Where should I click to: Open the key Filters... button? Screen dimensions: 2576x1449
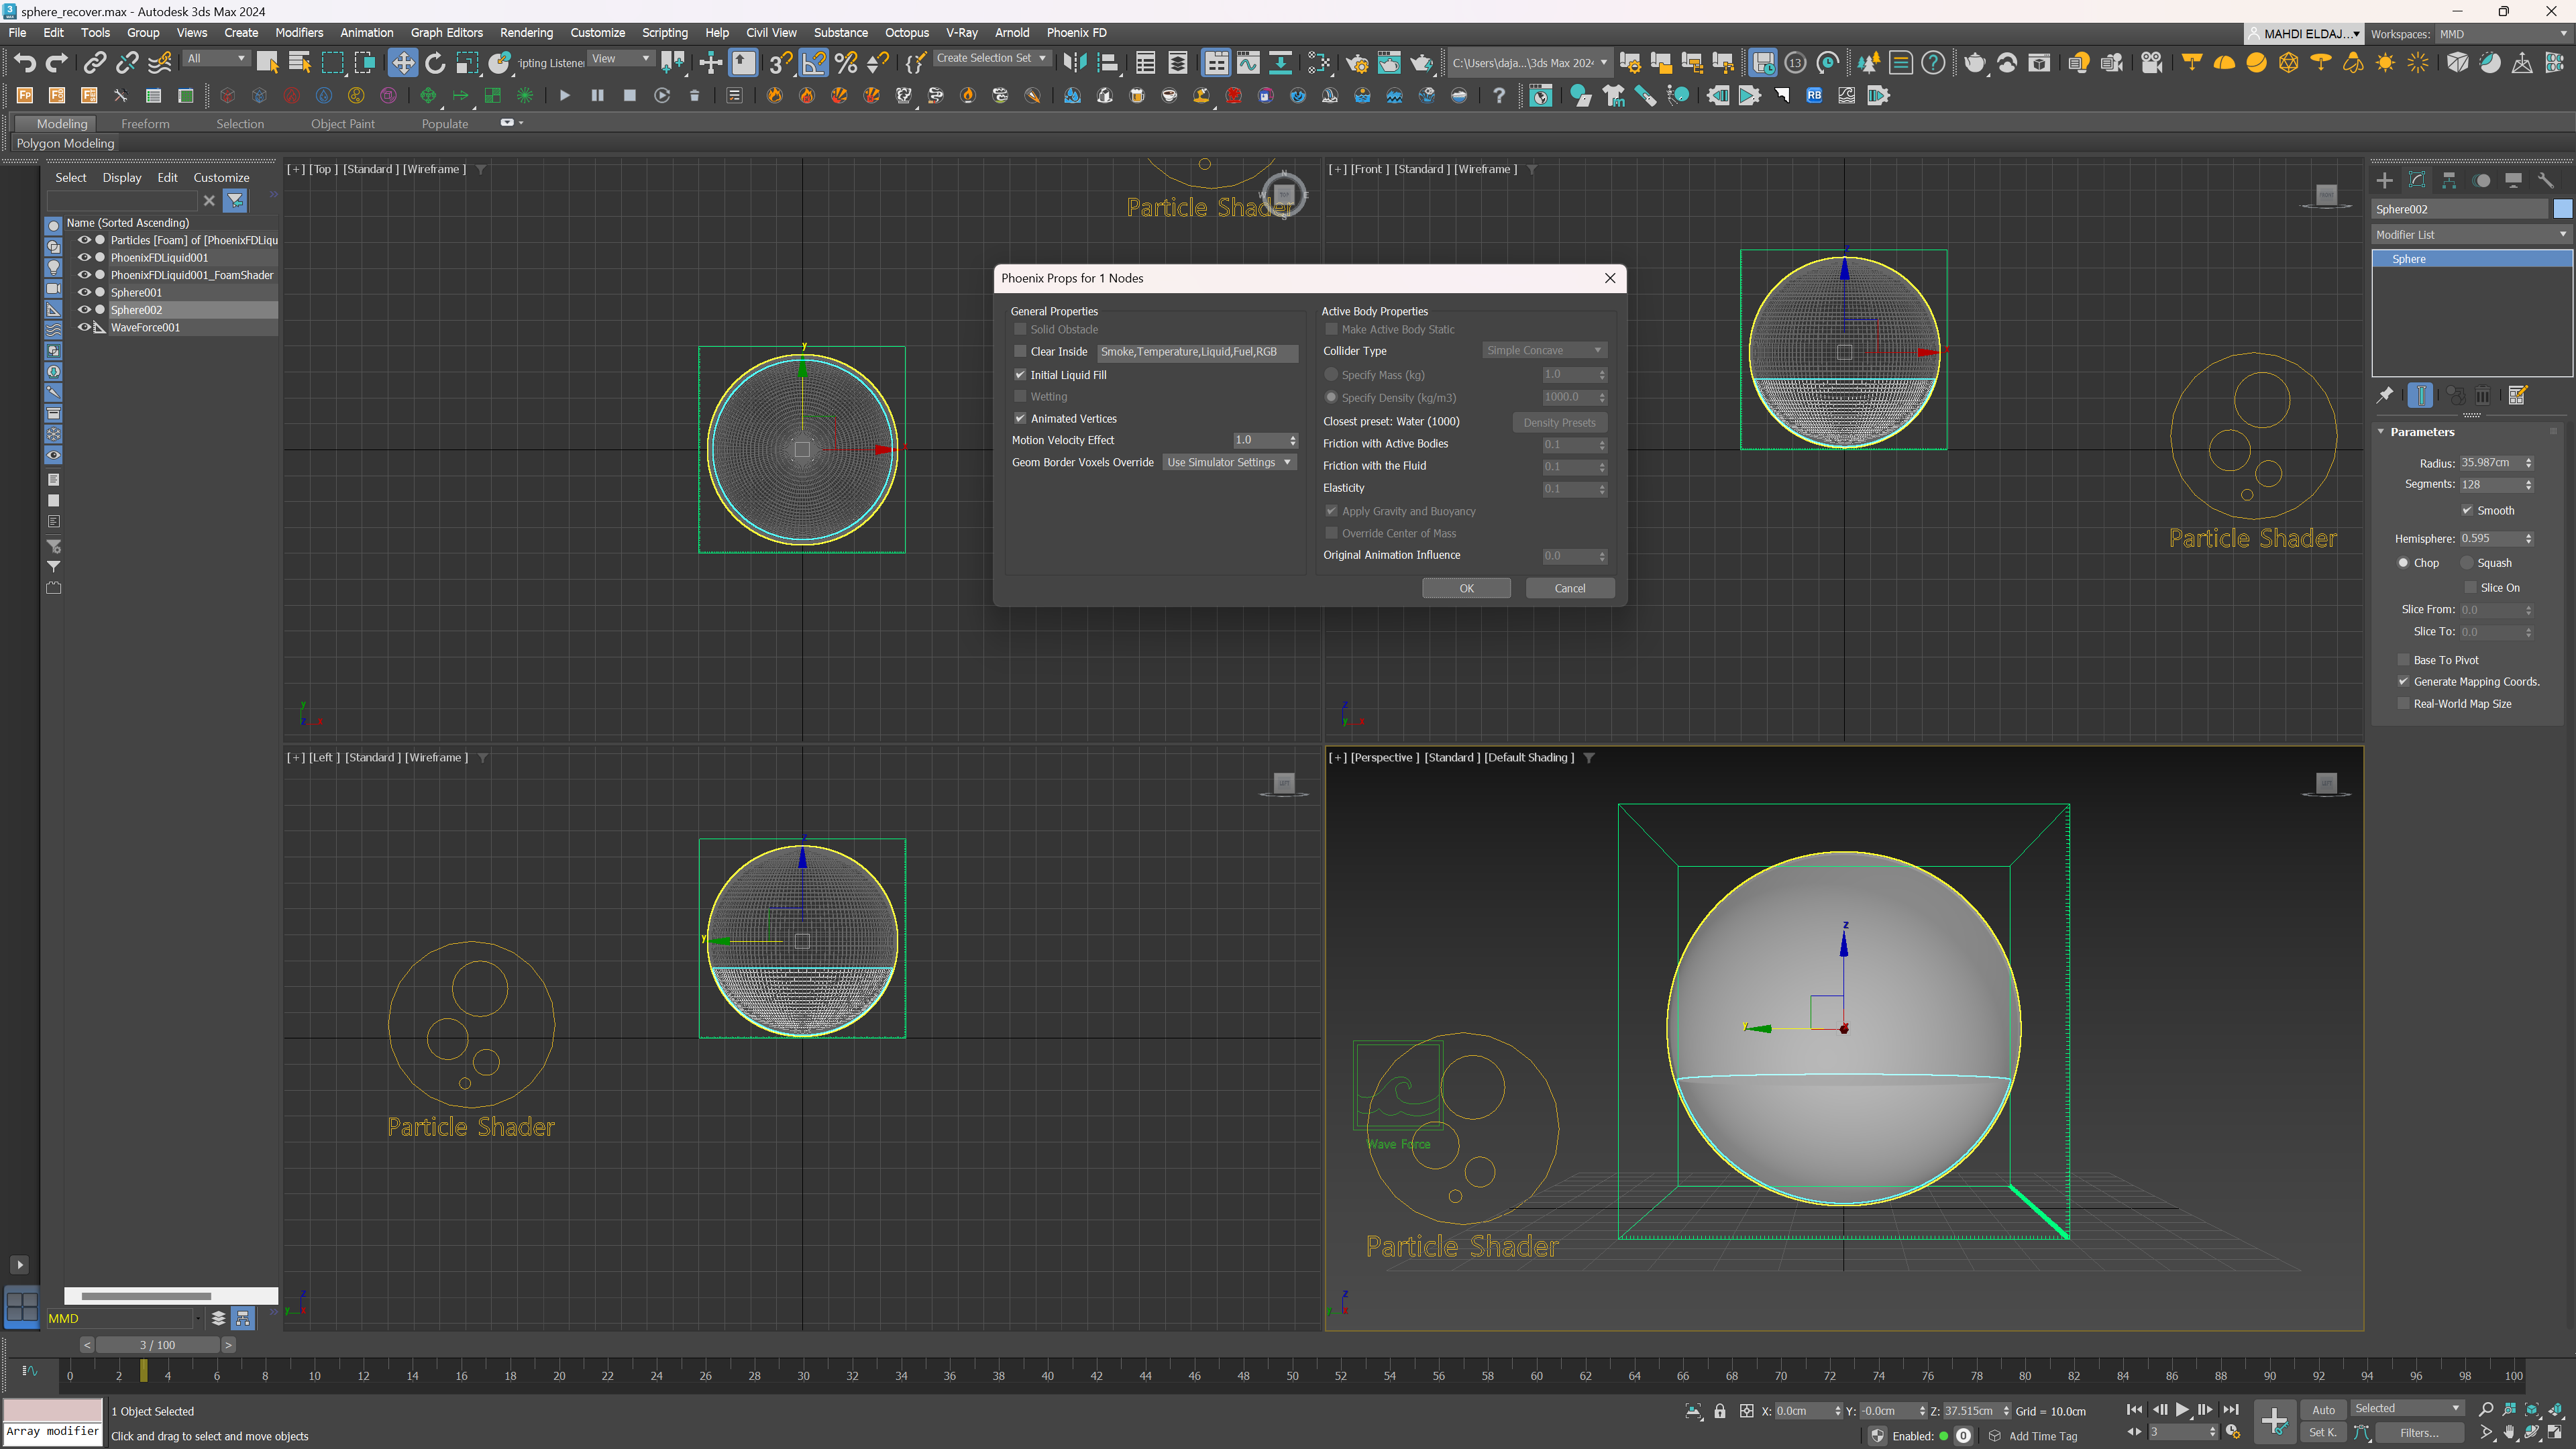tap(2420, 1433)
